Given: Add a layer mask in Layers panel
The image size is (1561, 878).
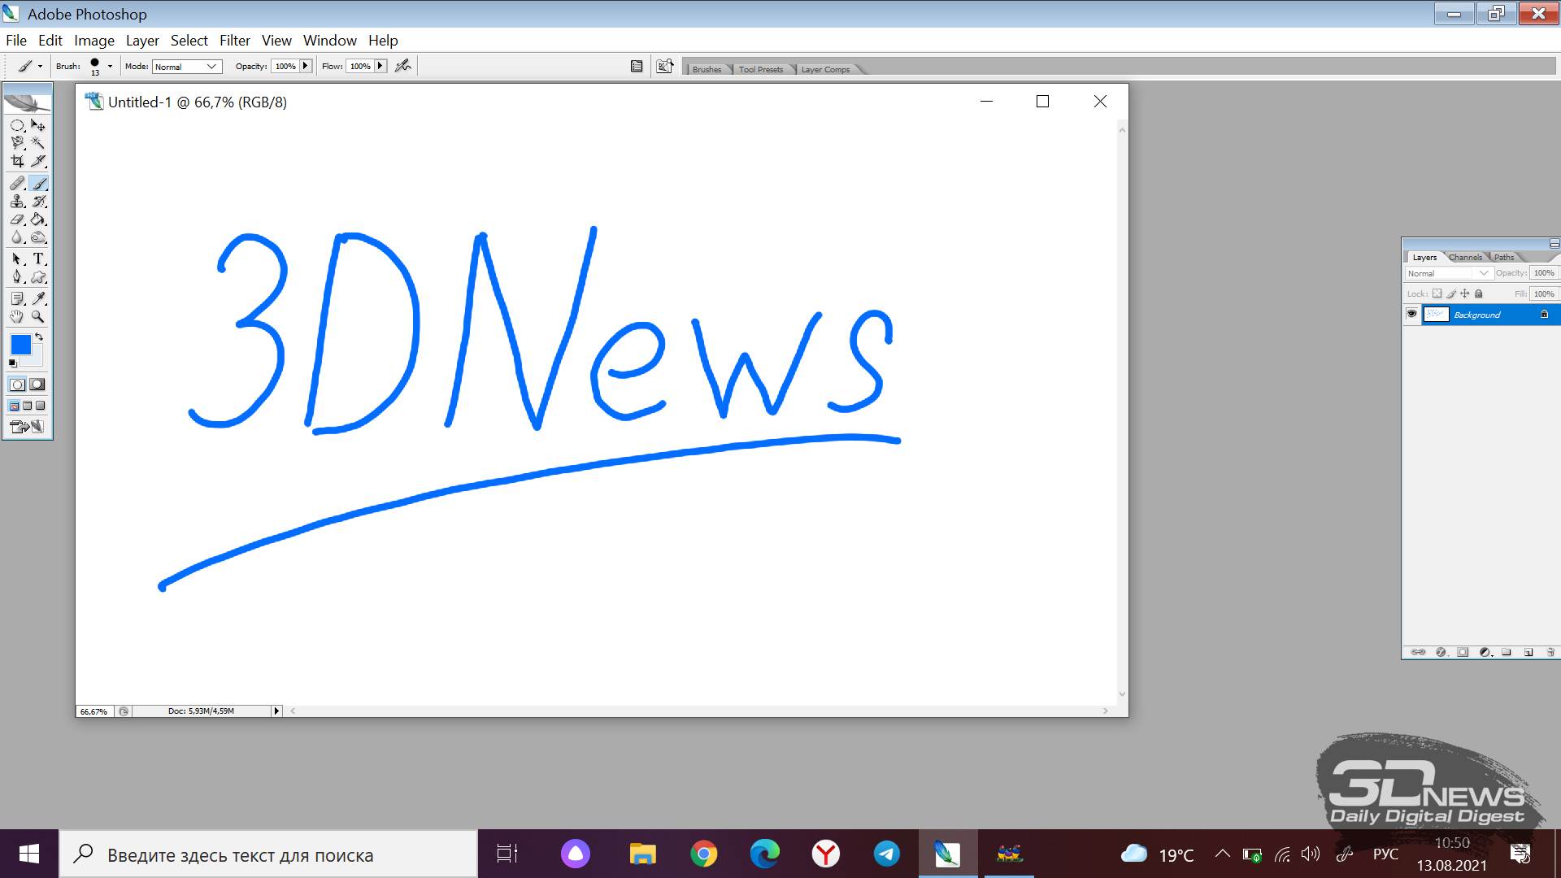Looking at the screenshot, I should (x=1463, y=652).
